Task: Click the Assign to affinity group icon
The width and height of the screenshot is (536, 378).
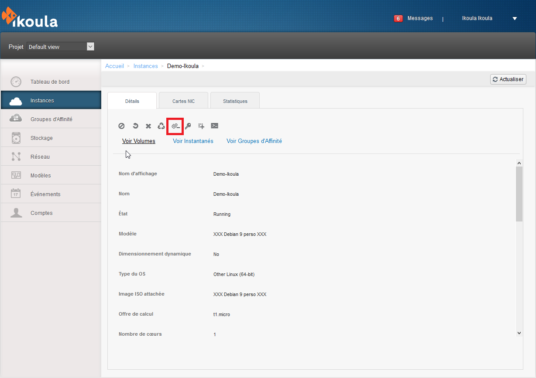Action: (201, 126)
